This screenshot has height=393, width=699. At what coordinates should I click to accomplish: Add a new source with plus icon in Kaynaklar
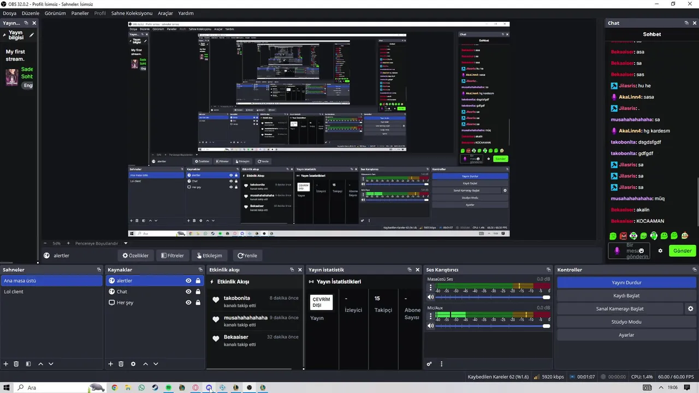pyautogui.click(x=110, y=364)
